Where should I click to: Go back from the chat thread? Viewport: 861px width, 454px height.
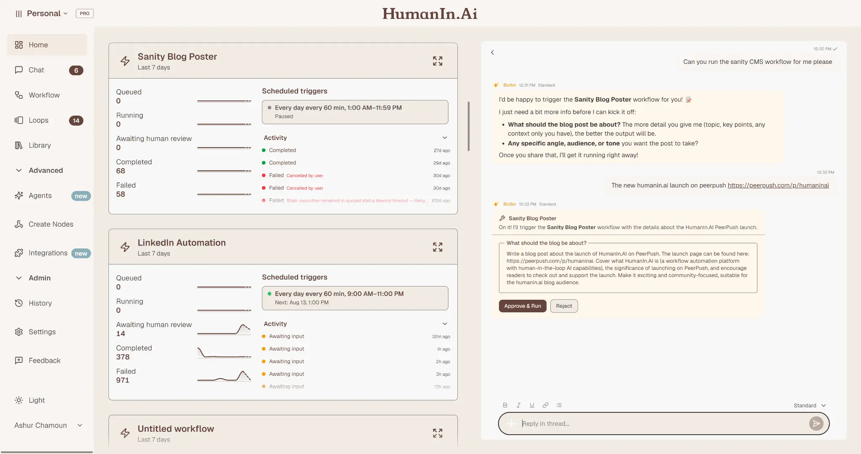pos(492,53)
